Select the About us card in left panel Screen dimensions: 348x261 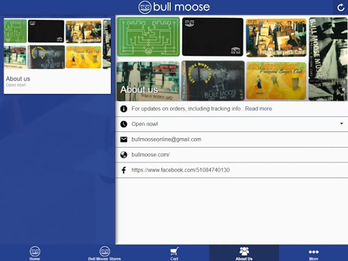(57, 56)
